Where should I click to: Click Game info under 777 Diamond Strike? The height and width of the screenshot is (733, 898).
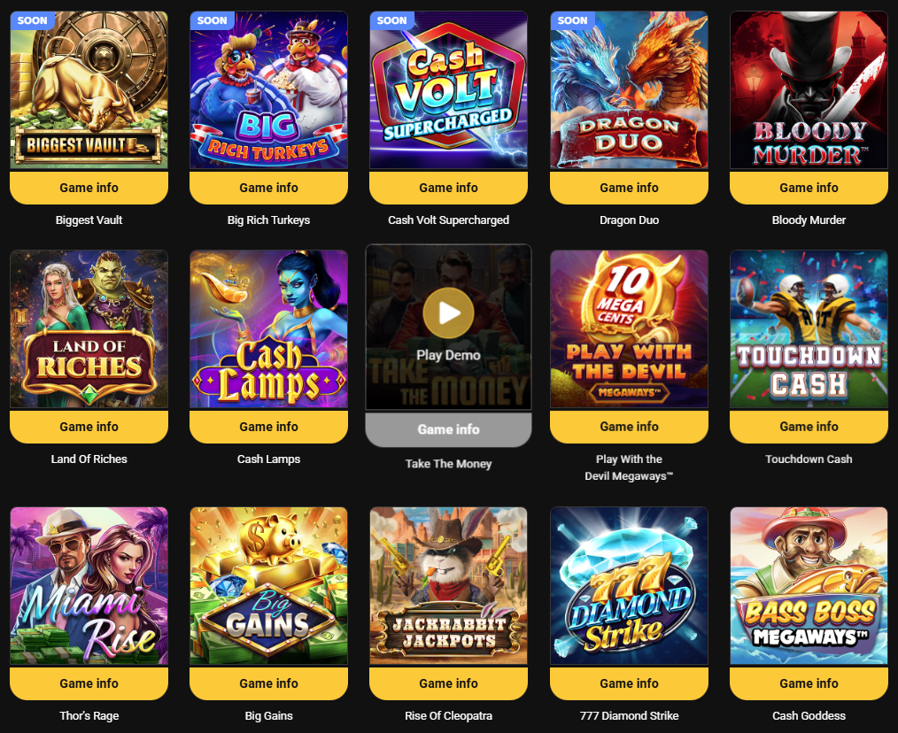(629, 683)
